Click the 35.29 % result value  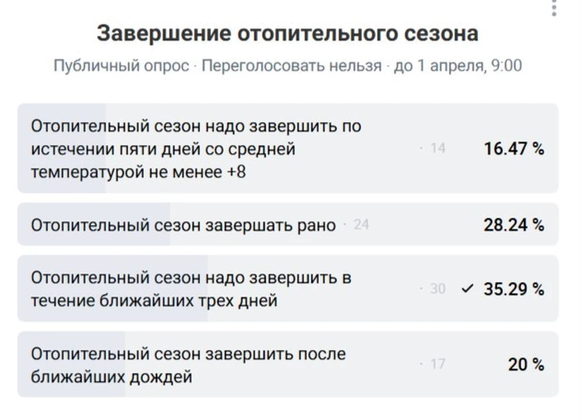tap(514, 289)
